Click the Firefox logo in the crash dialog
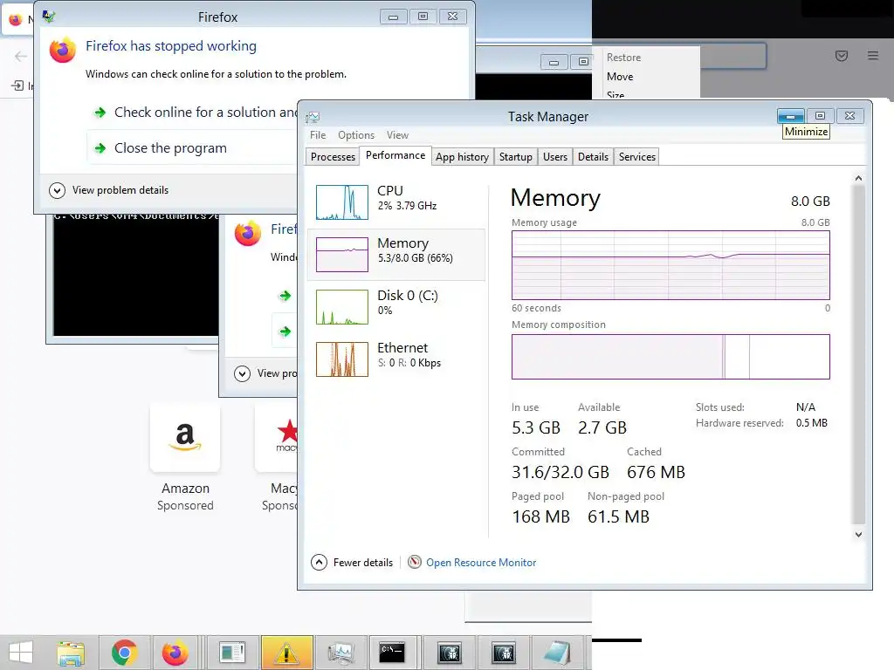Image resolution: width=894 pixels, height=670 pixels. [63, 50]
